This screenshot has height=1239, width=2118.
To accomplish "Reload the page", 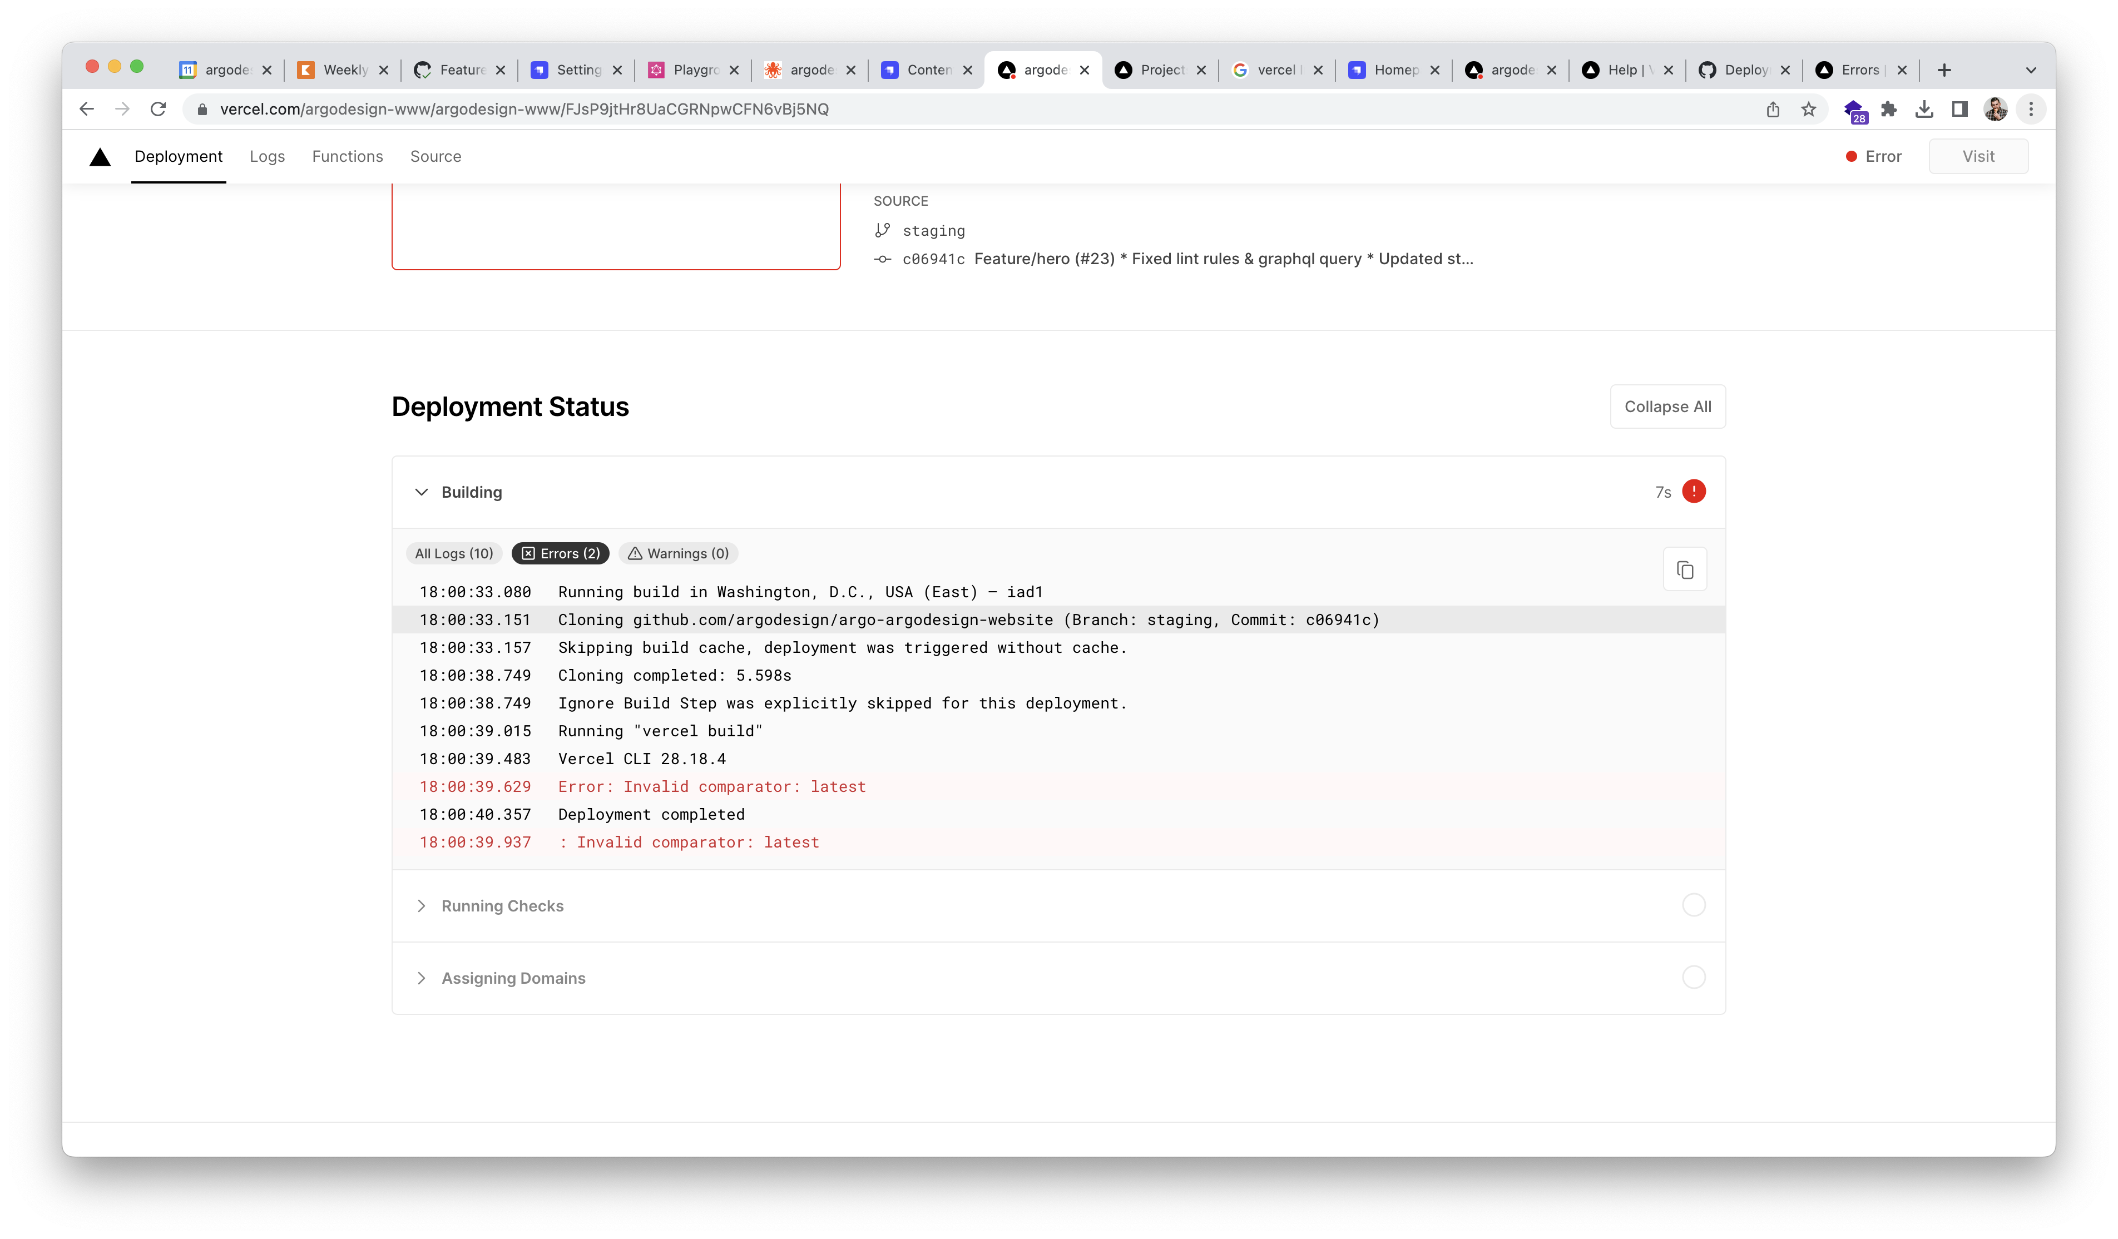I will (158, 109).
